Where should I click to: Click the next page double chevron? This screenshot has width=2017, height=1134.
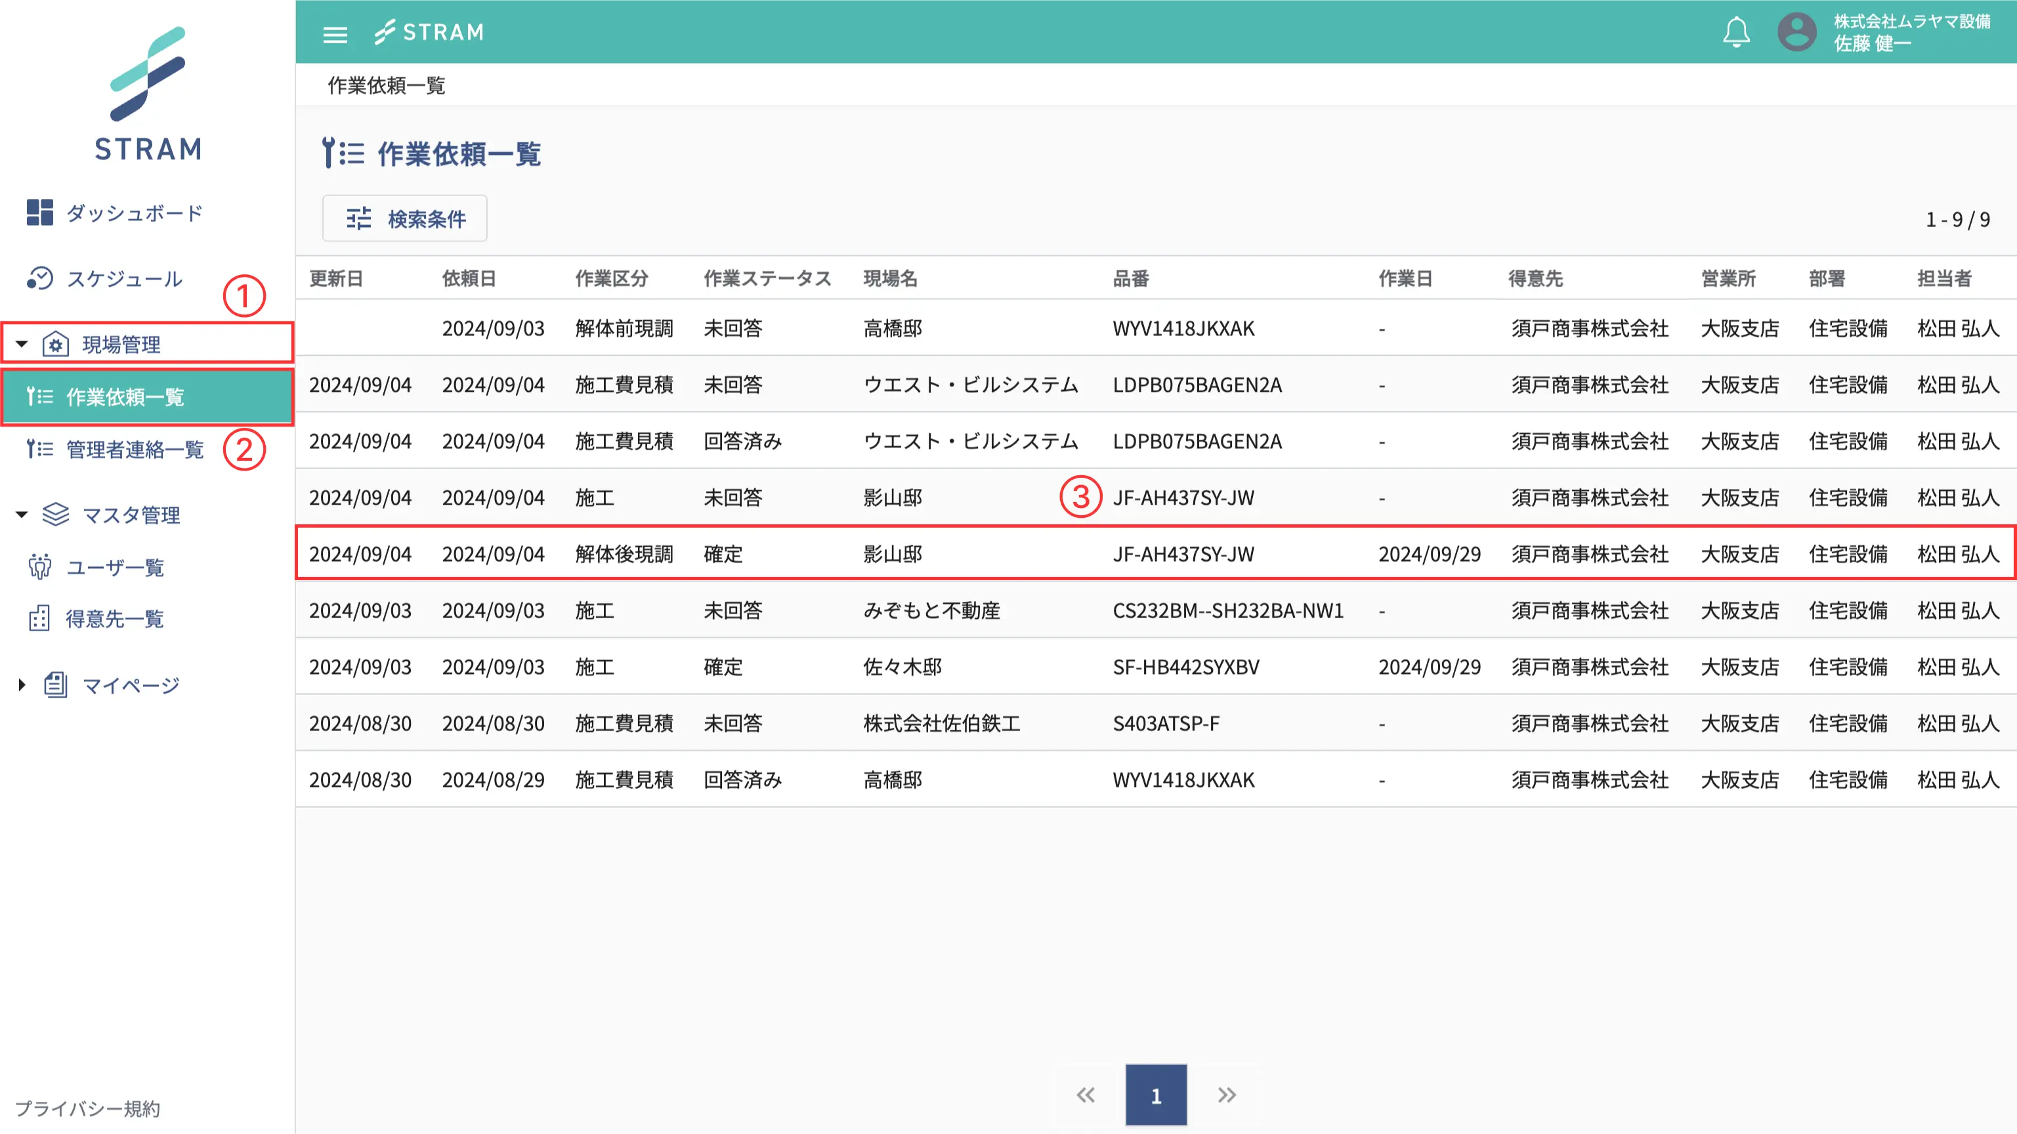pyautogui.click(x=1226, y=1095)
